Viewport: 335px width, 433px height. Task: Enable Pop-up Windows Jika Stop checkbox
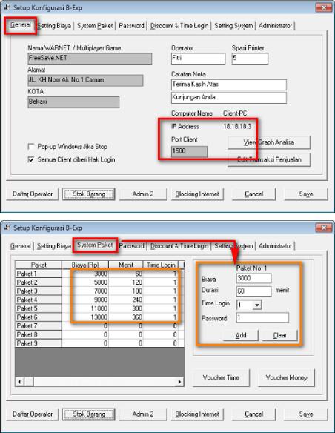click(x=31, y=146)
